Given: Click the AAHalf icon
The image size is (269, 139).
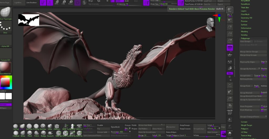Looking at the screenshot, I should (x=230, y=41).
